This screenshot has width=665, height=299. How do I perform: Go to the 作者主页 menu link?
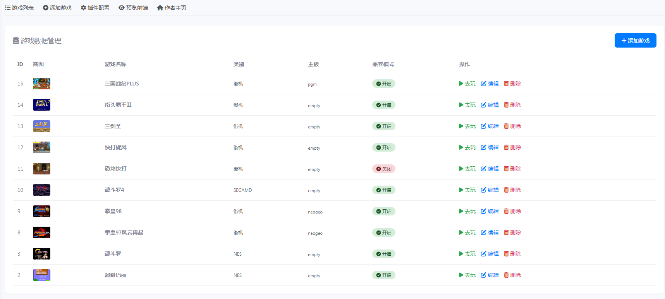pos(172,8)
